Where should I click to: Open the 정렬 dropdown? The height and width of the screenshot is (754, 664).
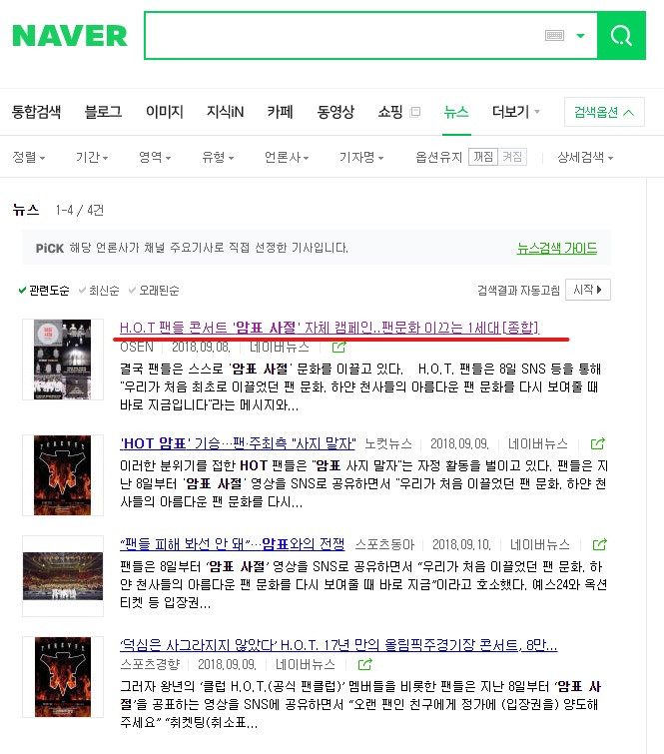click(29, 157)
